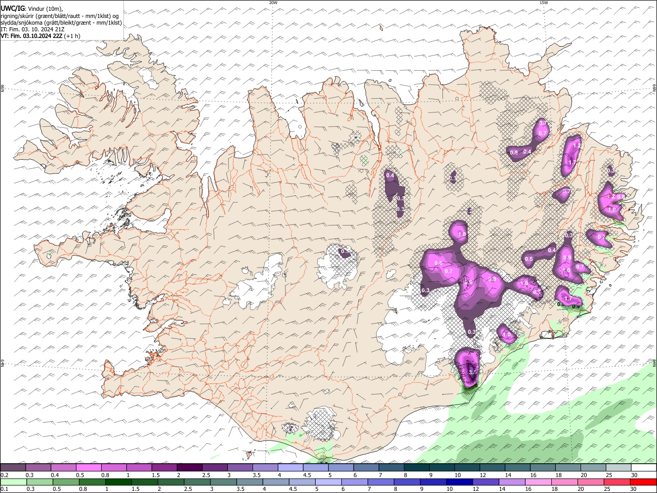
Task: Click the '15W' longitude label at the top
Action: pyautogui.click(x=544, y=3)
